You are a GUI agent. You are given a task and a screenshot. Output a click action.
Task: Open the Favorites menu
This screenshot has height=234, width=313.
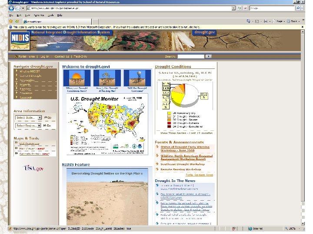point(39,15)
